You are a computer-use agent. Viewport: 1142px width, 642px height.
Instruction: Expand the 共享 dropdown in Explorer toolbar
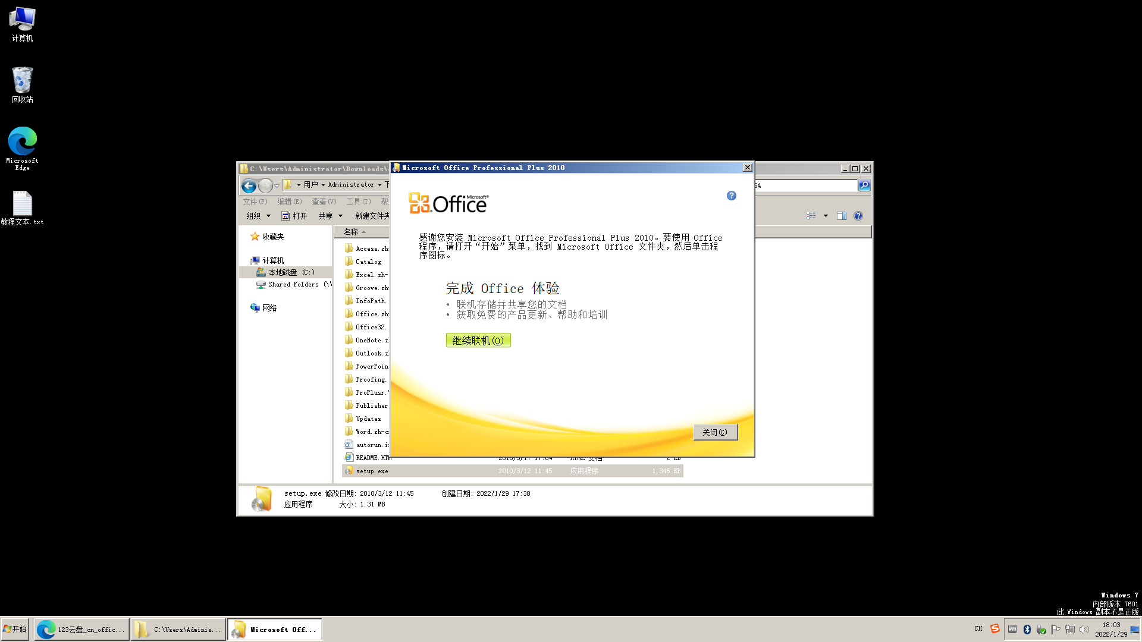[331, 216]
